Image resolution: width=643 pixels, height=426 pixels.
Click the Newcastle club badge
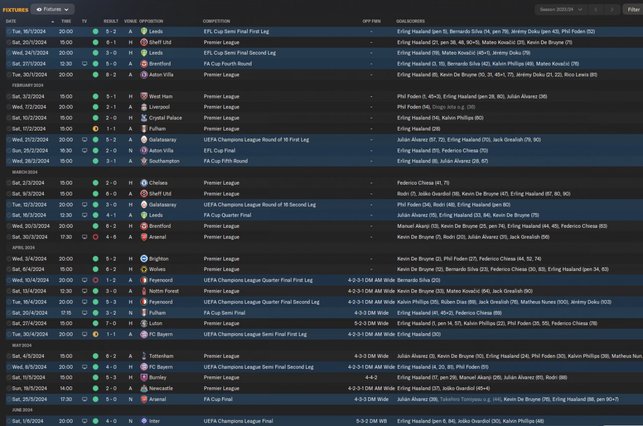144,388
